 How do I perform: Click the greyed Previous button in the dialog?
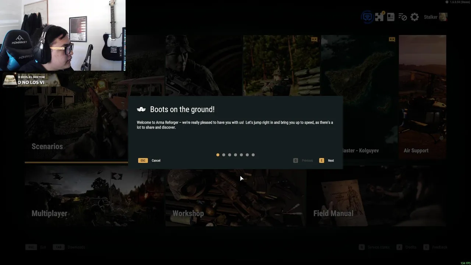coord(307,160)
